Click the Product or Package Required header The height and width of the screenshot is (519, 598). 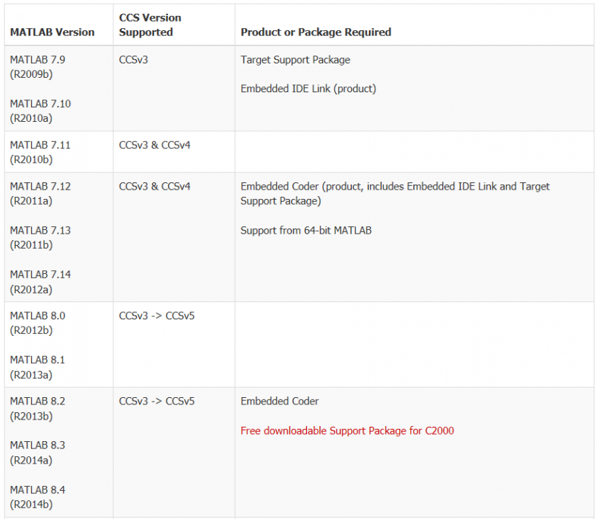pos(316,32)
